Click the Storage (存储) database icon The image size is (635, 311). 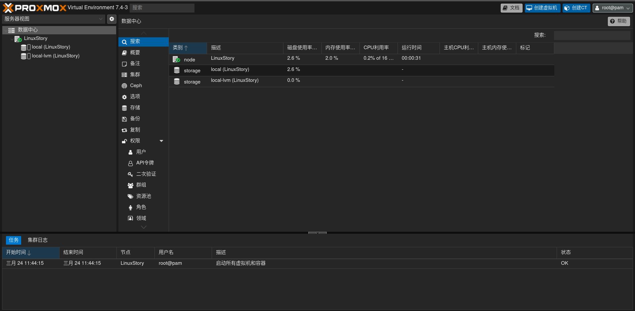(124, 108)
